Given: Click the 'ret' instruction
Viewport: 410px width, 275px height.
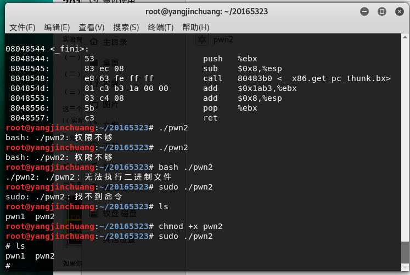Looking at the screenshot, I should tap(210, 118).
